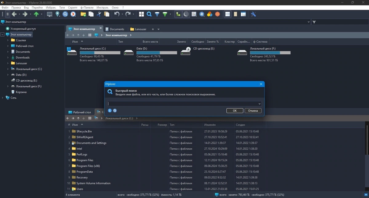Close the XYplorer quick search dialog
The image size is (369, 198).
tap(261, 84)
